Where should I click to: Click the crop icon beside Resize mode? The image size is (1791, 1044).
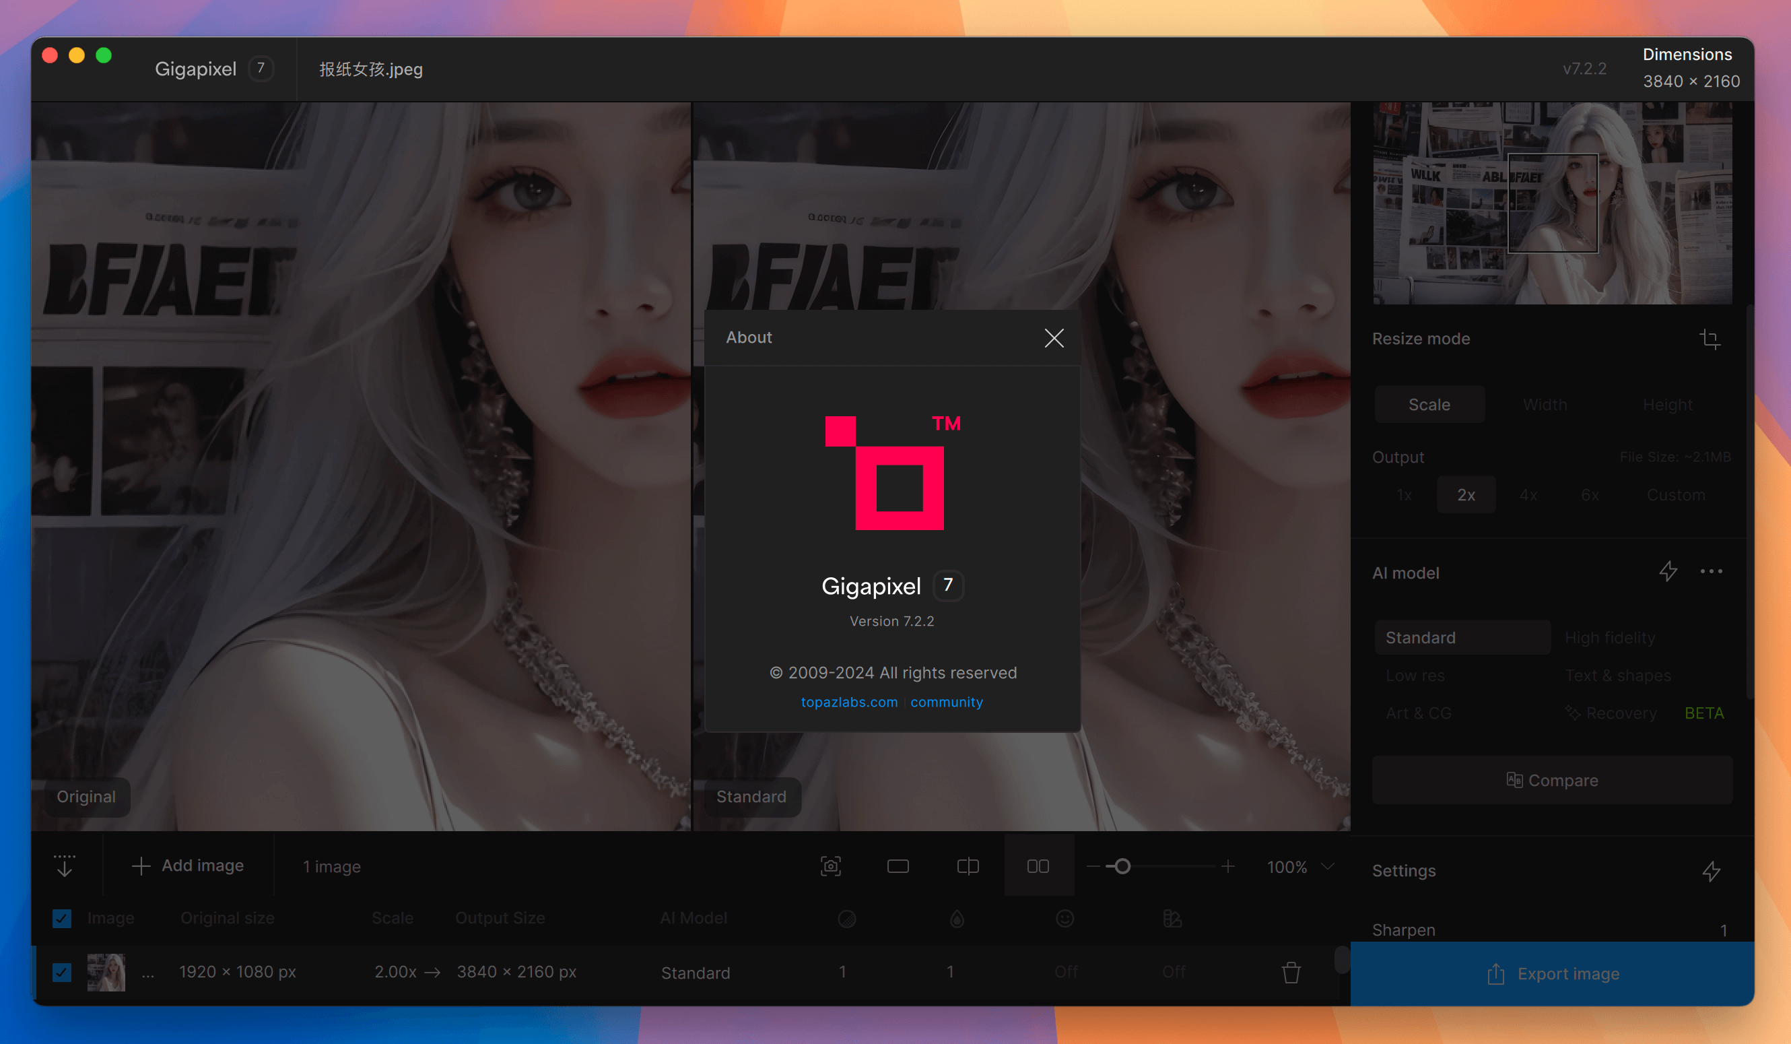pos(1710,339)
